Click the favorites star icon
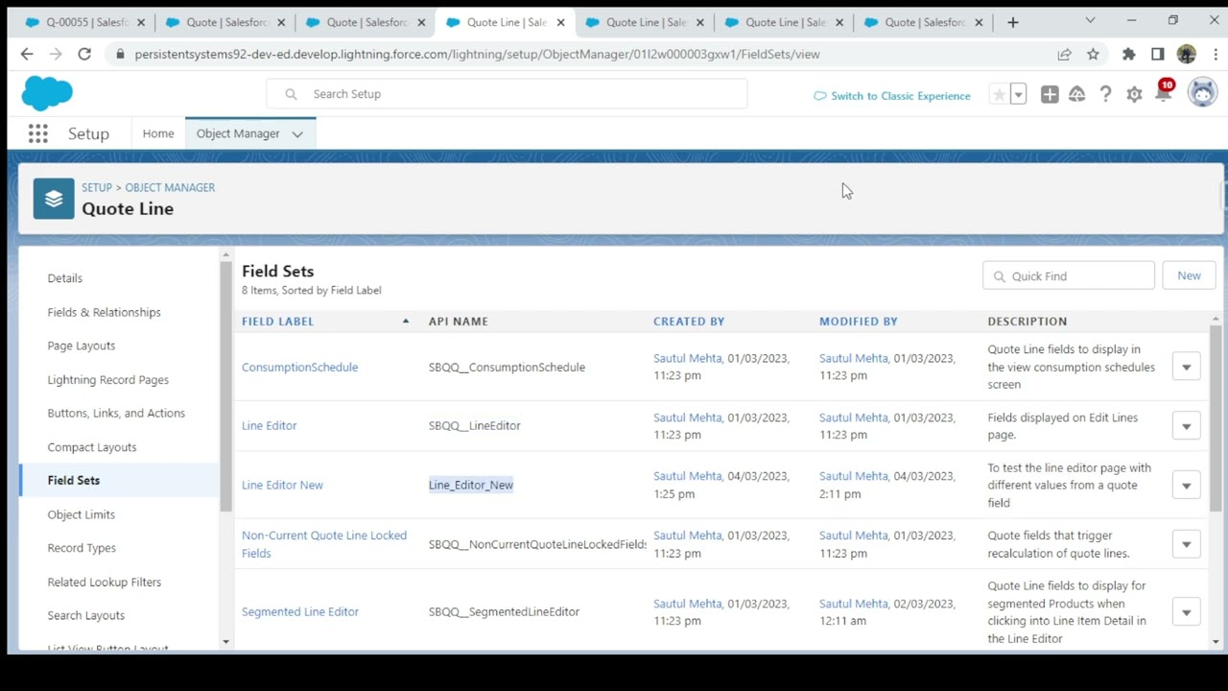Viewport: 1228px width, 691px height. point(1000,94)
